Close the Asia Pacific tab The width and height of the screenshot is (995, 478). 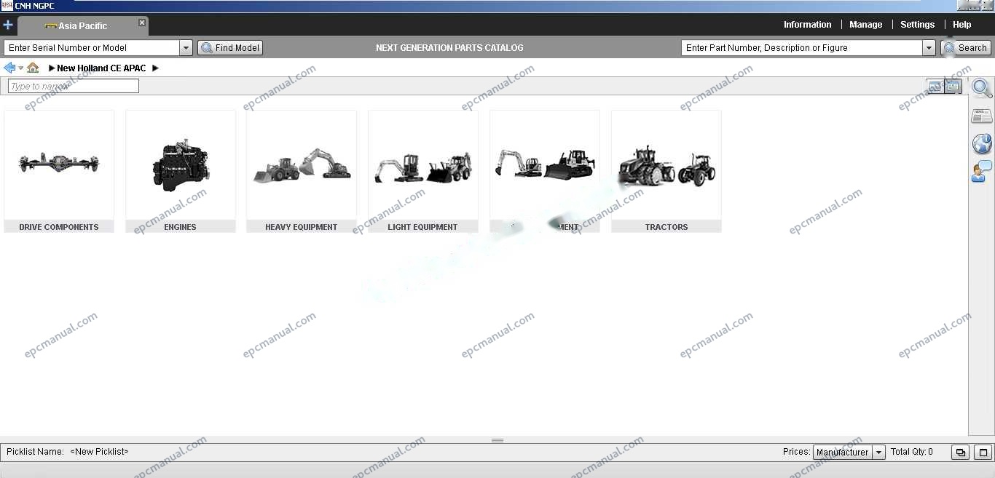(142, 23)
